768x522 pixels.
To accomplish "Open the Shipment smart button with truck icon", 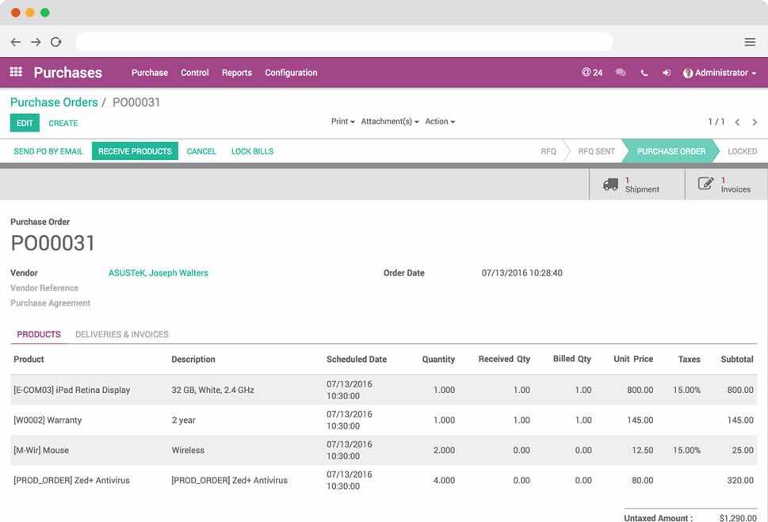I will pyautogui.click(x=634, y=184).
